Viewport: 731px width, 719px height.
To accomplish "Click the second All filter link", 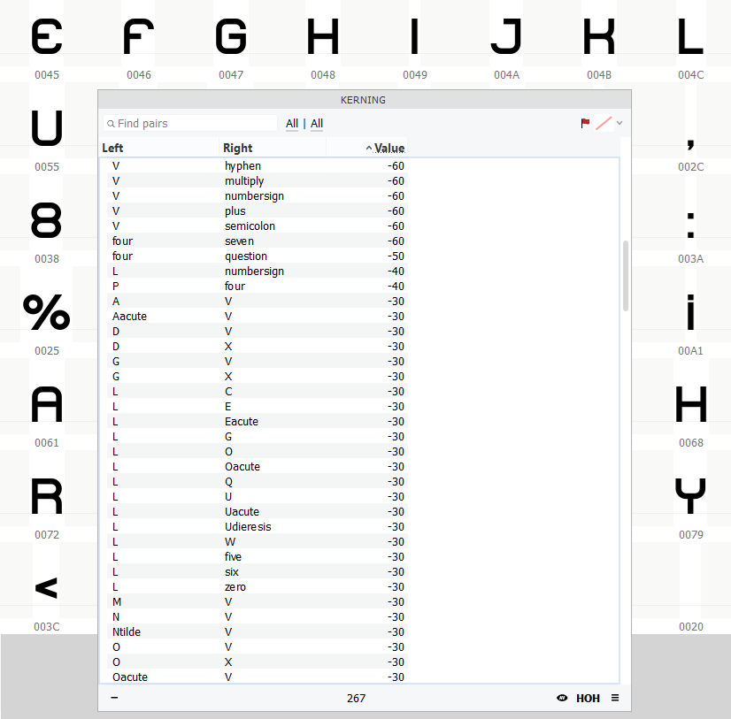I will click(x=317, y=124).
